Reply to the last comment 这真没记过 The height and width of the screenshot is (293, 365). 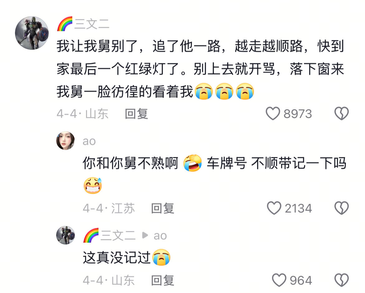pyautogui.click(x=163, y=280)
